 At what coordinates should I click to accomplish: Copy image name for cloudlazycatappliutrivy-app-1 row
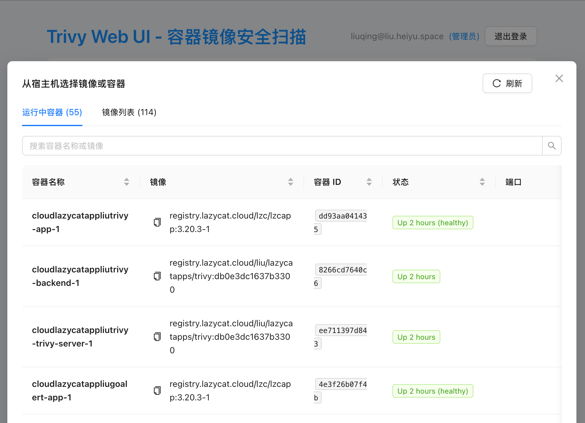[x=157, y=222]
